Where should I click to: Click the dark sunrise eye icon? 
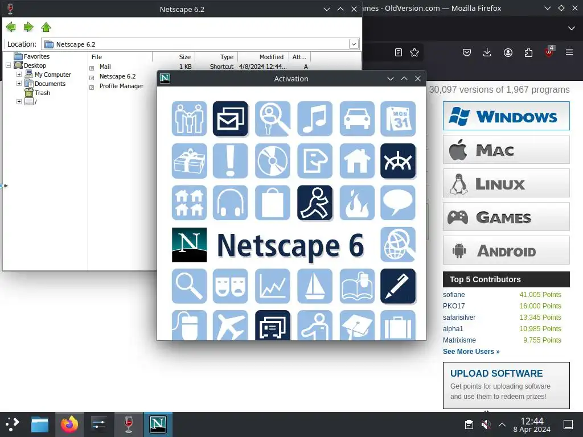click(398, 161)
